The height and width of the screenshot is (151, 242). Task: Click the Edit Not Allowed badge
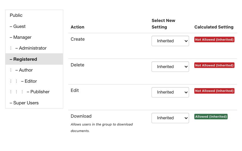coord(215,91)
